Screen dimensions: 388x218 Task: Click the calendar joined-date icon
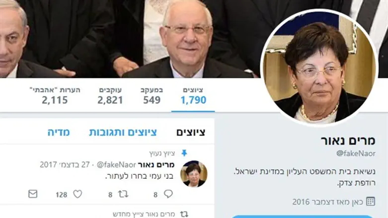click(x=371, y=202)
